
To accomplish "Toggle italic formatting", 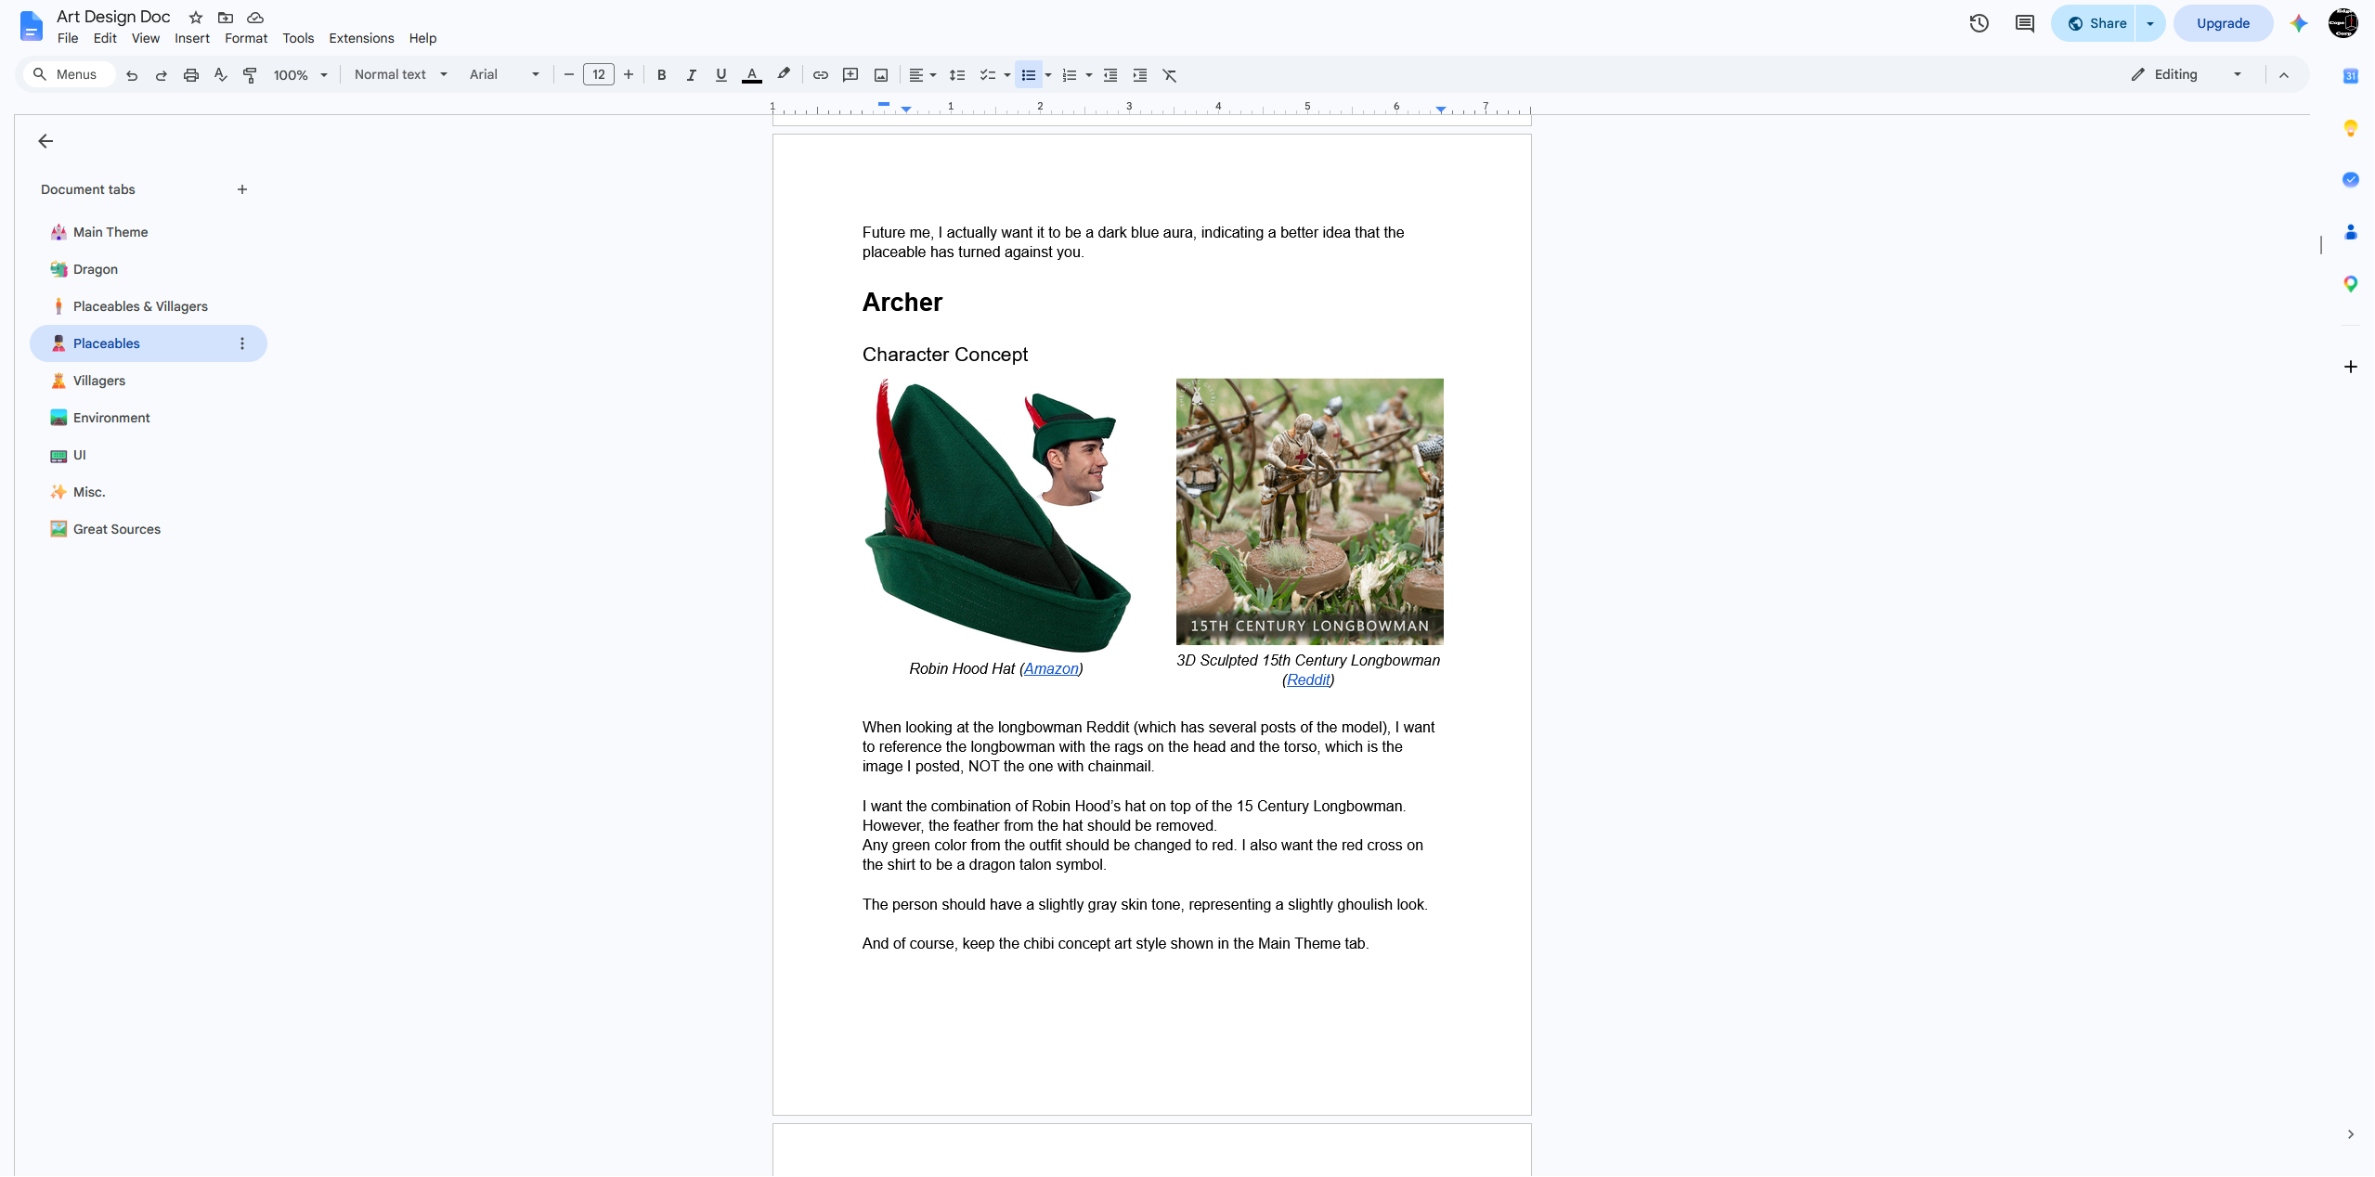I will tap(691, 75).
